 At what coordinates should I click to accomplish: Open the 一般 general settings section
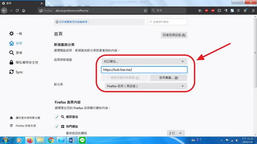pyautogui.click(x=16, y=34)
